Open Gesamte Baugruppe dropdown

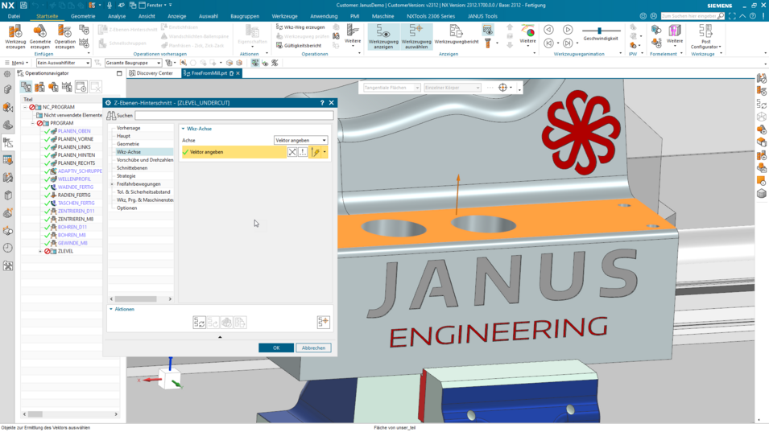[x=133, y=63]
